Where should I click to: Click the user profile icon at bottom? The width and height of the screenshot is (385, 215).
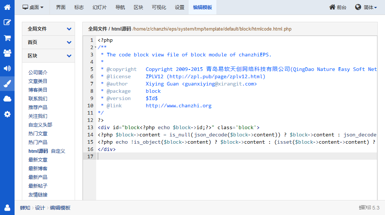pos(7,208)
